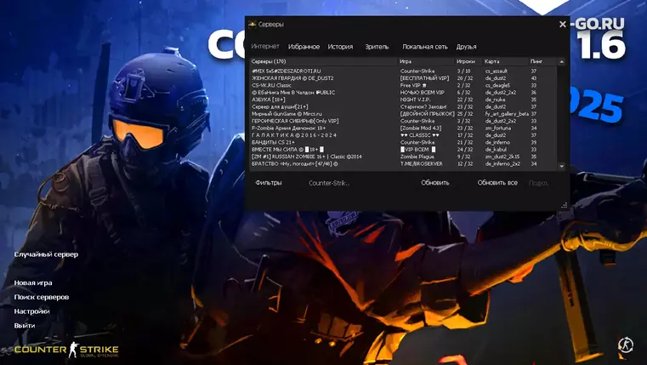Sort servers by the Игра column

point(426,61)
